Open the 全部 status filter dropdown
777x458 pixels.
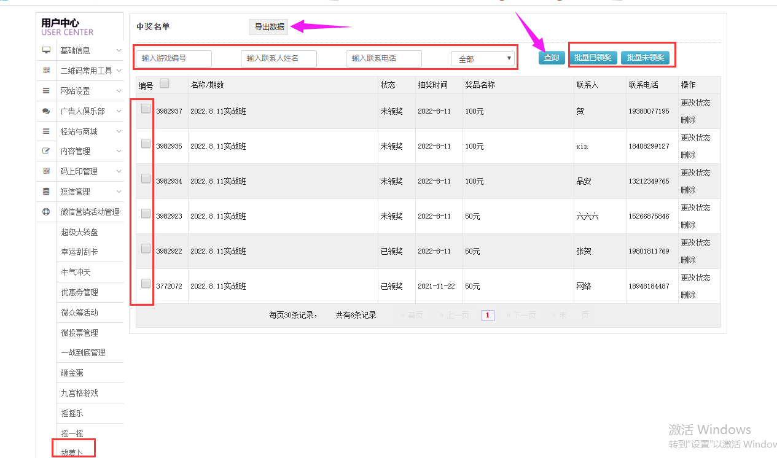[x=482, y=59]
